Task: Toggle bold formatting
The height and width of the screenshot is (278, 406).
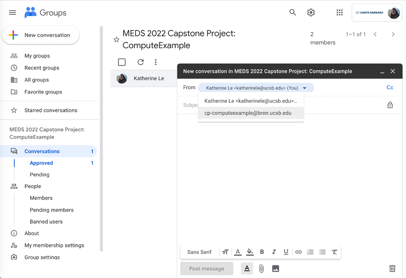Action: [262, 252]
